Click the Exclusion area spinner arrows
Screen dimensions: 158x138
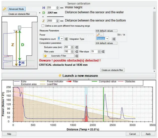click(x=72, y=47)
